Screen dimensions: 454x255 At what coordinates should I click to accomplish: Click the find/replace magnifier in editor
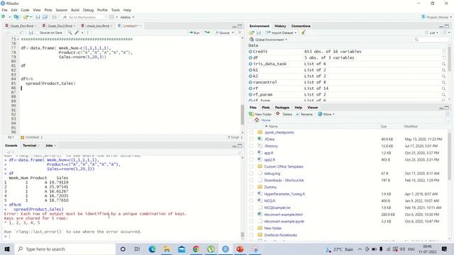coord(70,33)
